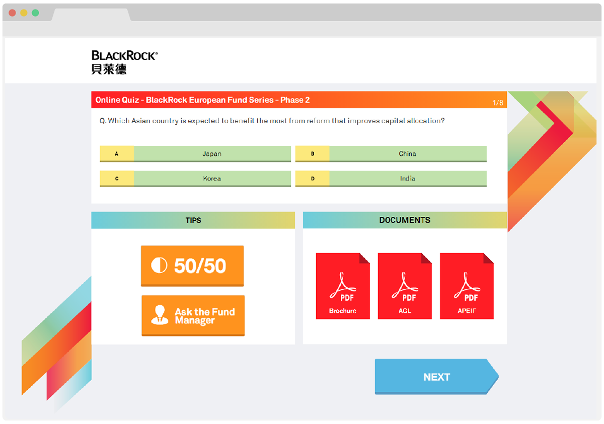Go to the NEXT question
This screenshot has height=424, width=604.
[436, 376]
